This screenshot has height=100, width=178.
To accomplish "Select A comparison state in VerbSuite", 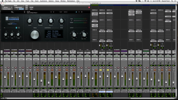I will point(76,12).
